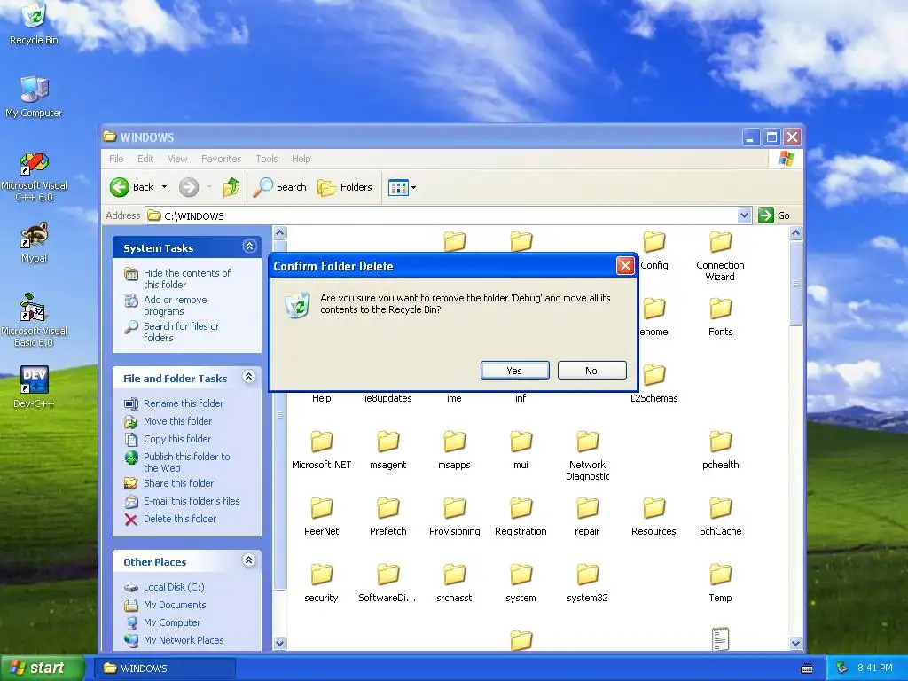Select the Connection Wizard folder icon
Screen dimensions: 908x681
pyautogui.click(x=720, y=242)
